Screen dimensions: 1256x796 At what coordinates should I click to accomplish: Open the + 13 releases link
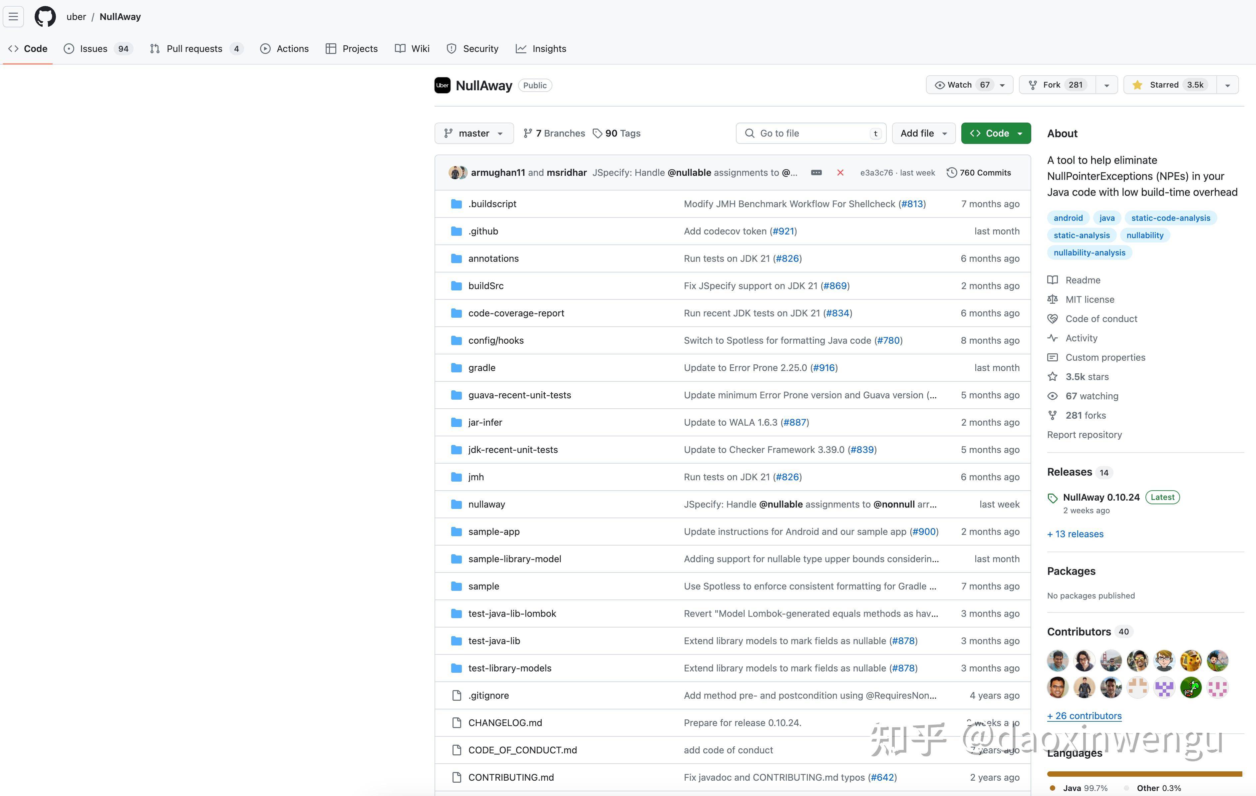tap(1075, 534)
